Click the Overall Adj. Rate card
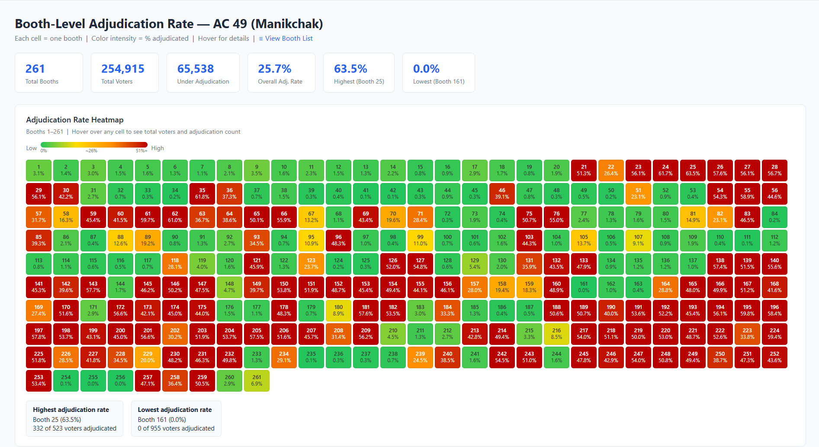This screenshot has height=447, width=819. (281, 73)
